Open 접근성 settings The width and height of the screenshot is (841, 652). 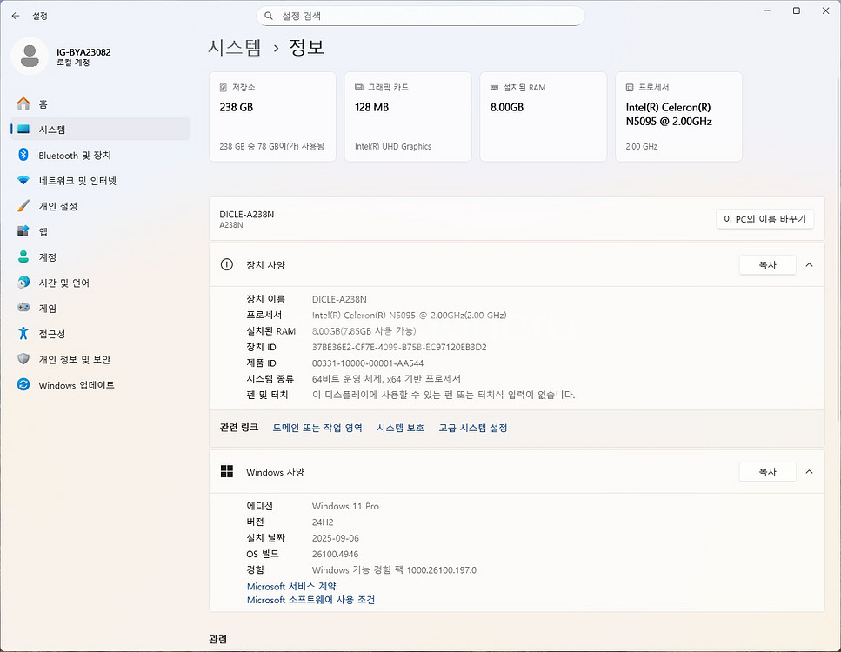[x=100, y=334]
